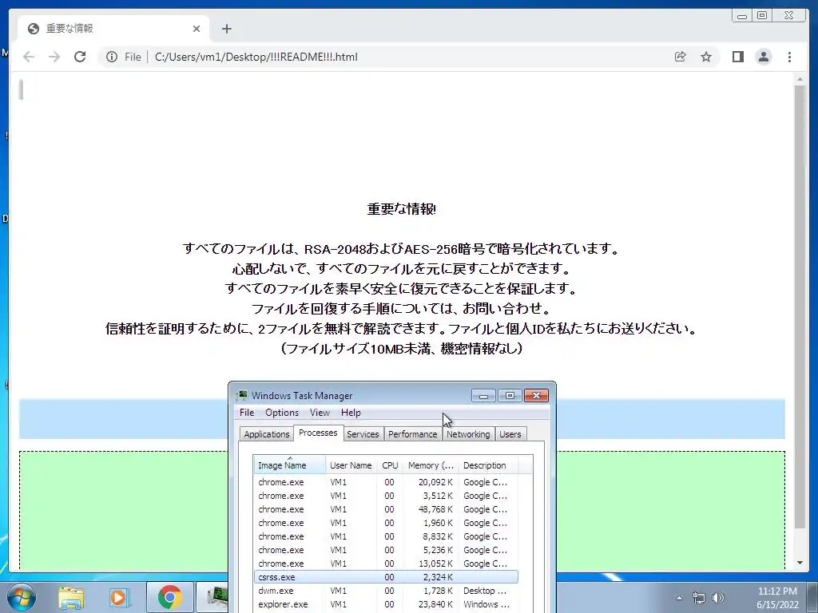Switch to Performance tab
This screenshot has width=818, height=613.
(413, 434)
